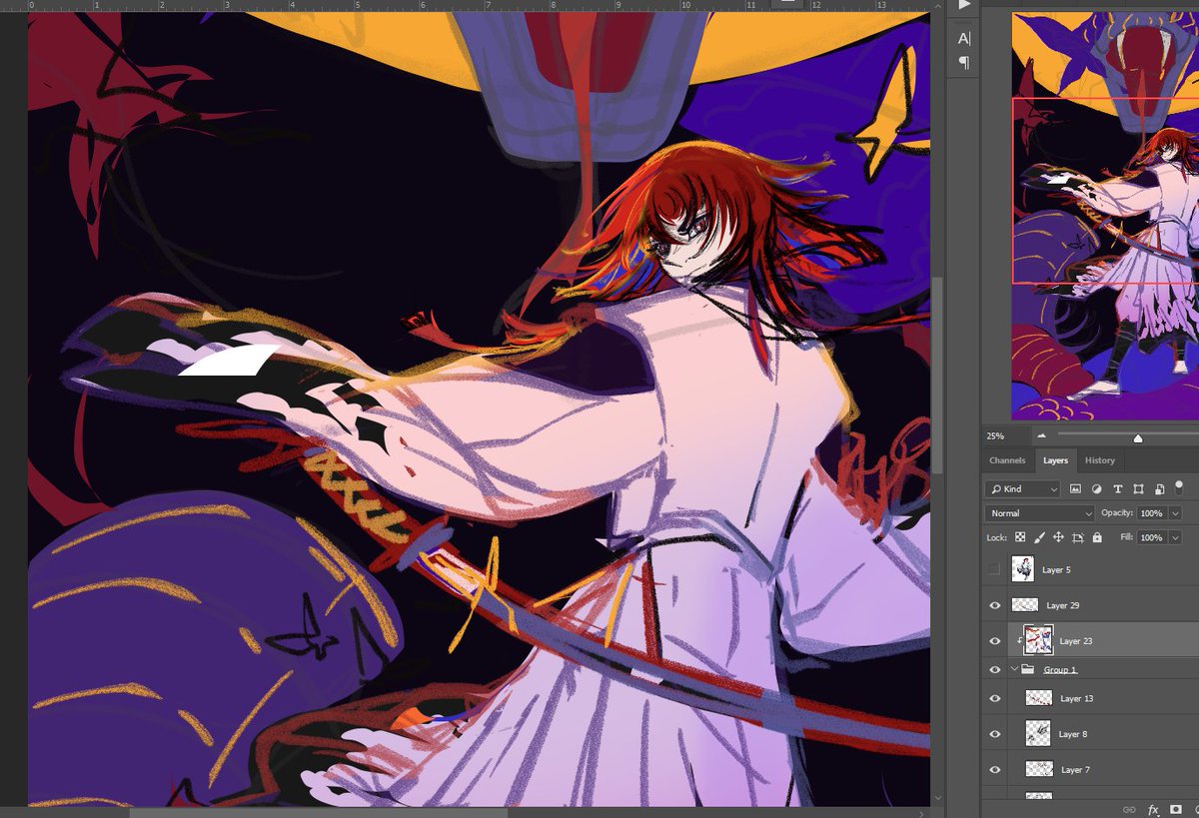The image size is (1199, 818).
Task: Lock image pixels brush icon
Action: point(1039,537)
